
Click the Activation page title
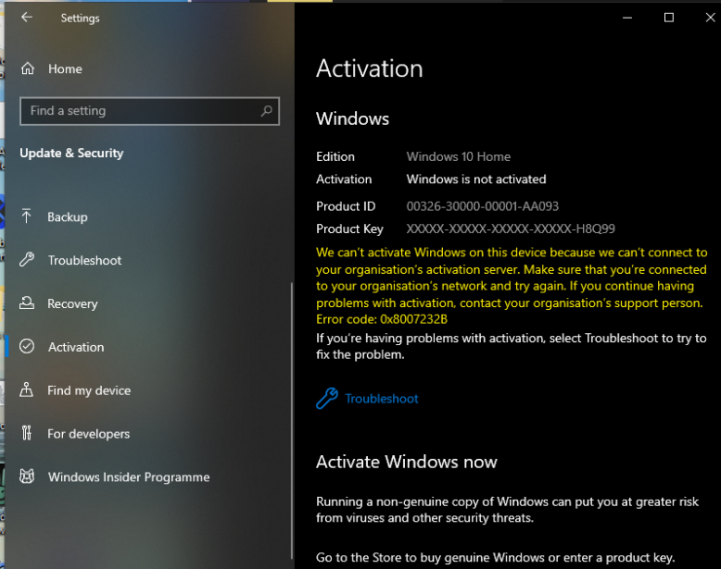tap(369, 68)
